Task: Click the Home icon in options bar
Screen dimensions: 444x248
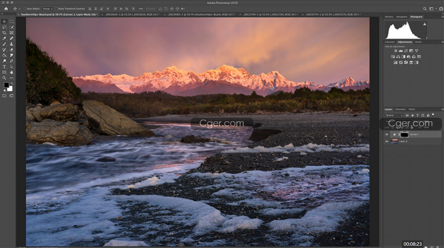Action: click(x=6, y=9)
